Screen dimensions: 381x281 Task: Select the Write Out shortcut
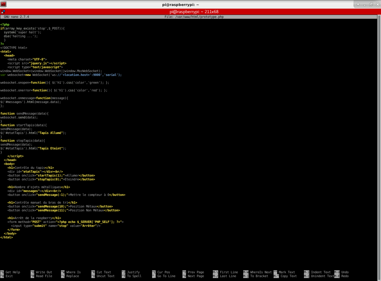(44, 272)
